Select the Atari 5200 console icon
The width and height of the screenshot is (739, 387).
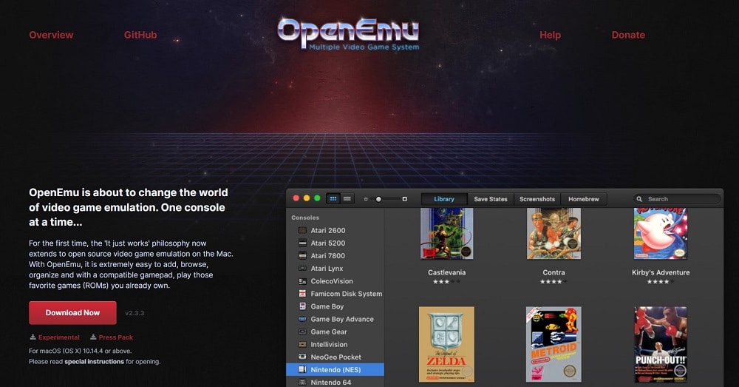coord(302,243)
